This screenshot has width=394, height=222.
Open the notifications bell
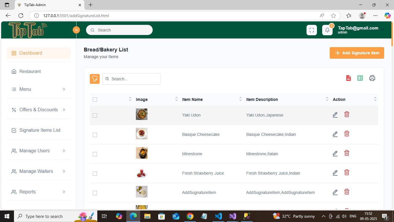pos(327,30)
